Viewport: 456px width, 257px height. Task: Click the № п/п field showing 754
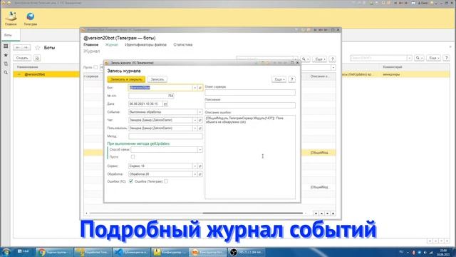click(151, 96)
